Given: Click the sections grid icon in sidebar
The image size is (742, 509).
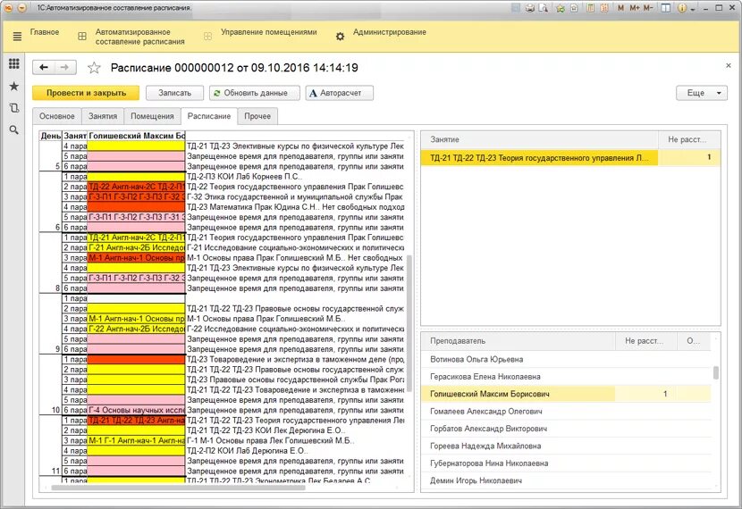Looking at the screenshot, I should pos(14,63).
